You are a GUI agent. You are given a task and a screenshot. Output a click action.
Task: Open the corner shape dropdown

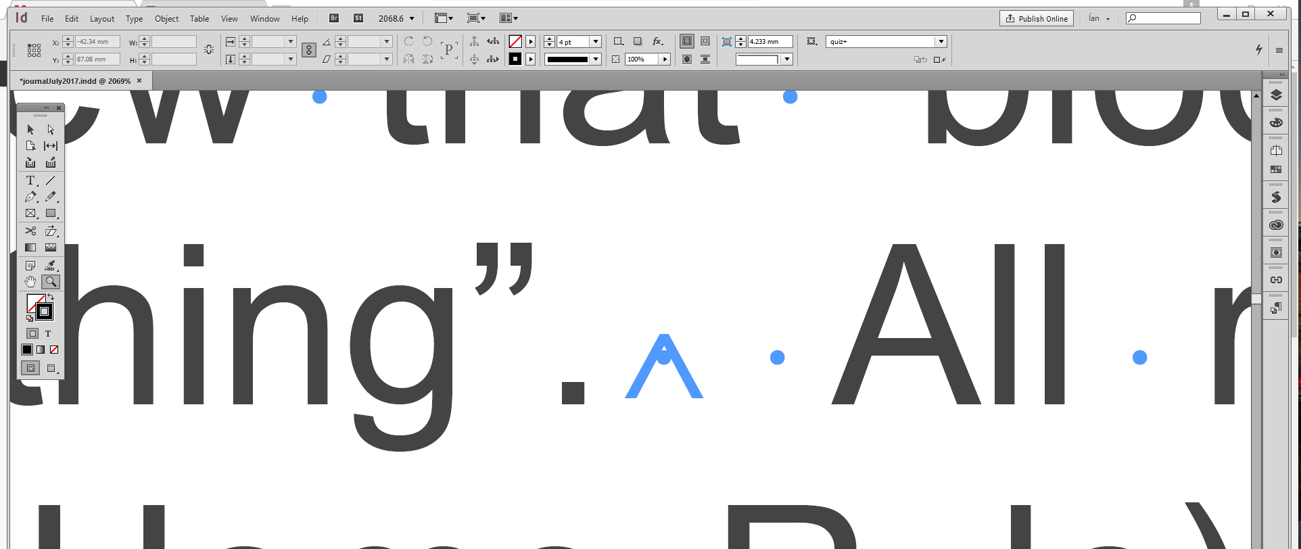coord(787,59)
